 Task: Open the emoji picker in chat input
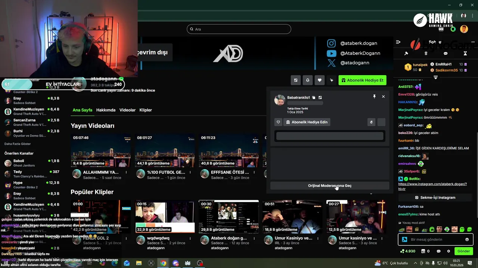(x=467, y=239)
